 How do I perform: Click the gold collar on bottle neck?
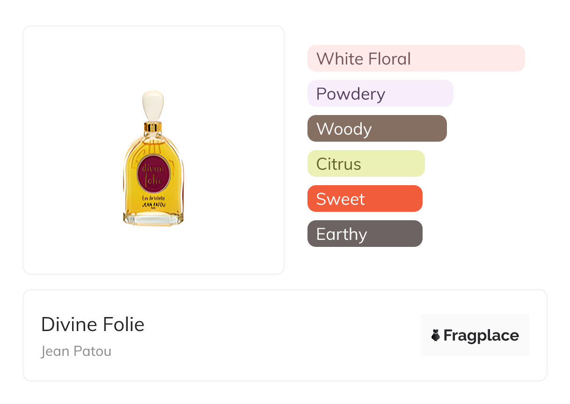pos(153,126)
